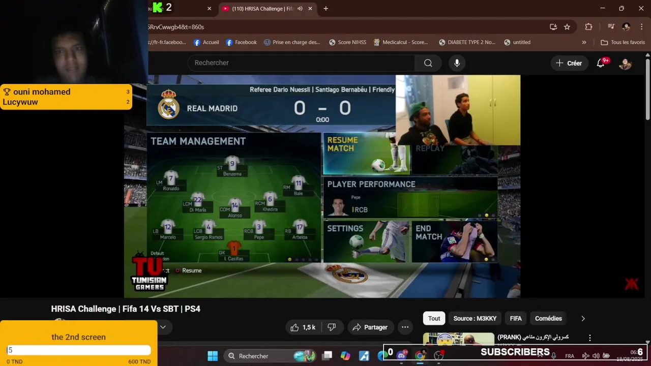651x366 pixels.
Task: Open the OBS Studio taskbar icon
Action: click(438, 356)
